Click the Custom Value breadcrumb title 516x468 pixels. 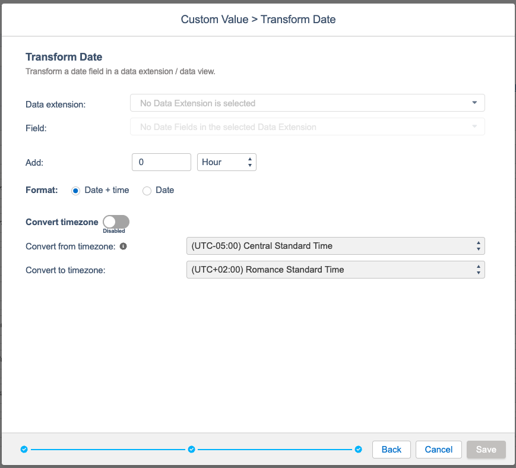214,19
